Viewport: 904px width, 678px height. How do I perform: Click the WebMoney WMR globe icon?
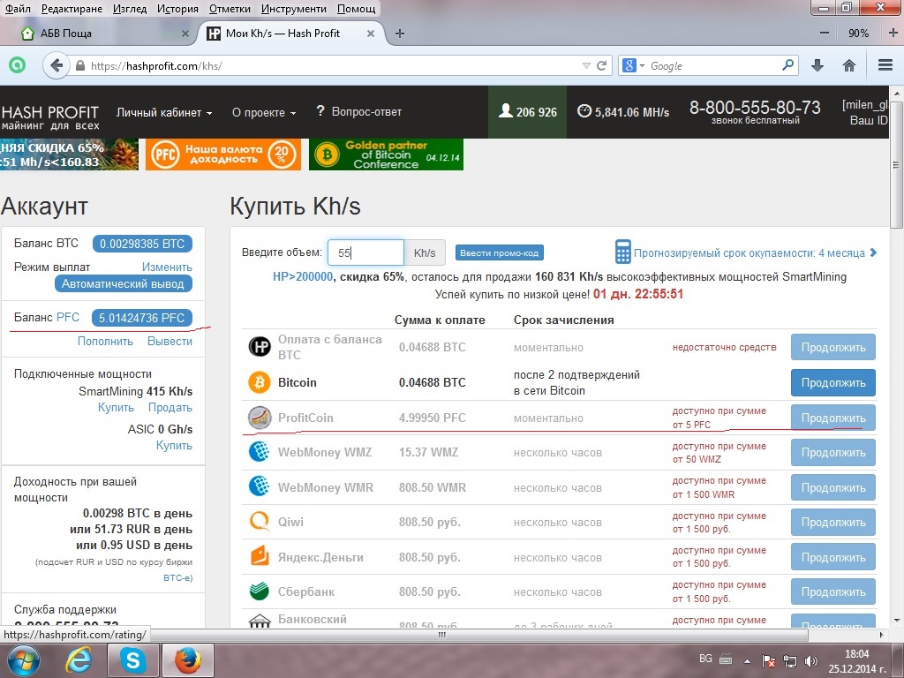click(x=260, y=487)
